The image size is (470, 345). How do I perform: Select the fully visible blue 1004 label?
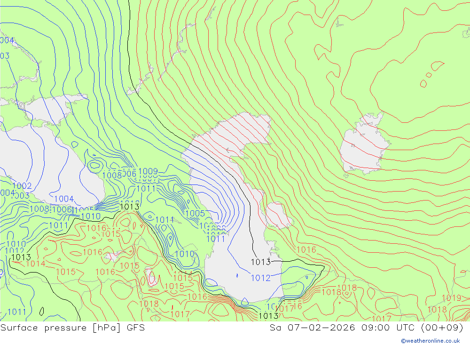pyautogui.click(x=64, y=199)
